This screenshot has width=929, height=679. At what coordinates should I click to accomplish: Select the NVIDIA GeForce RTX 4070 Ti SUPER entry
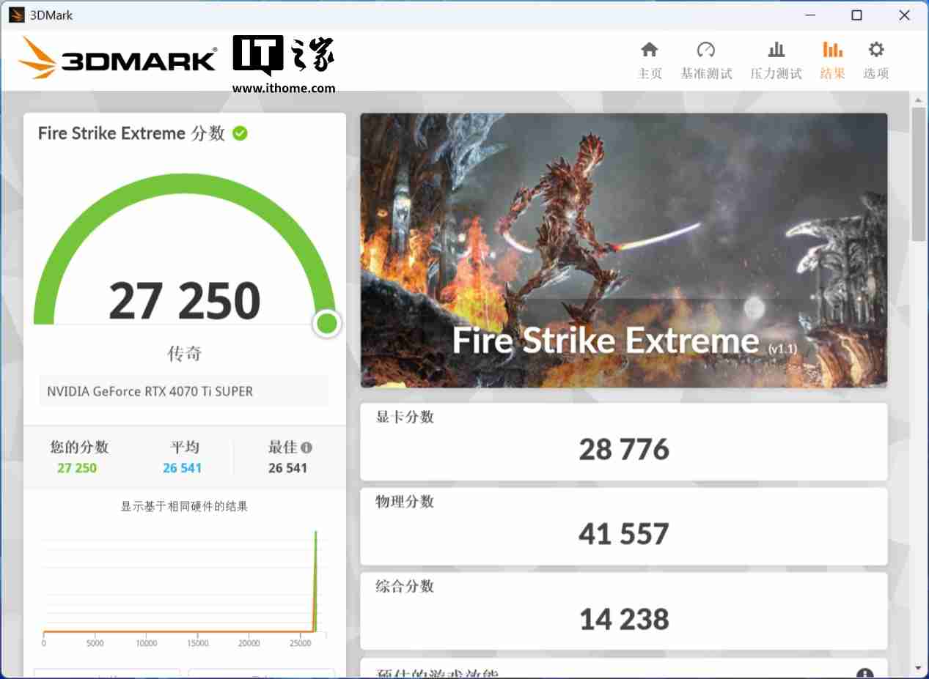pyautogui.click(x=185, y=391)
